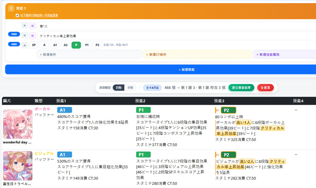Open the list icon beside クリティカル率上昇効果 field

(32, 36)
